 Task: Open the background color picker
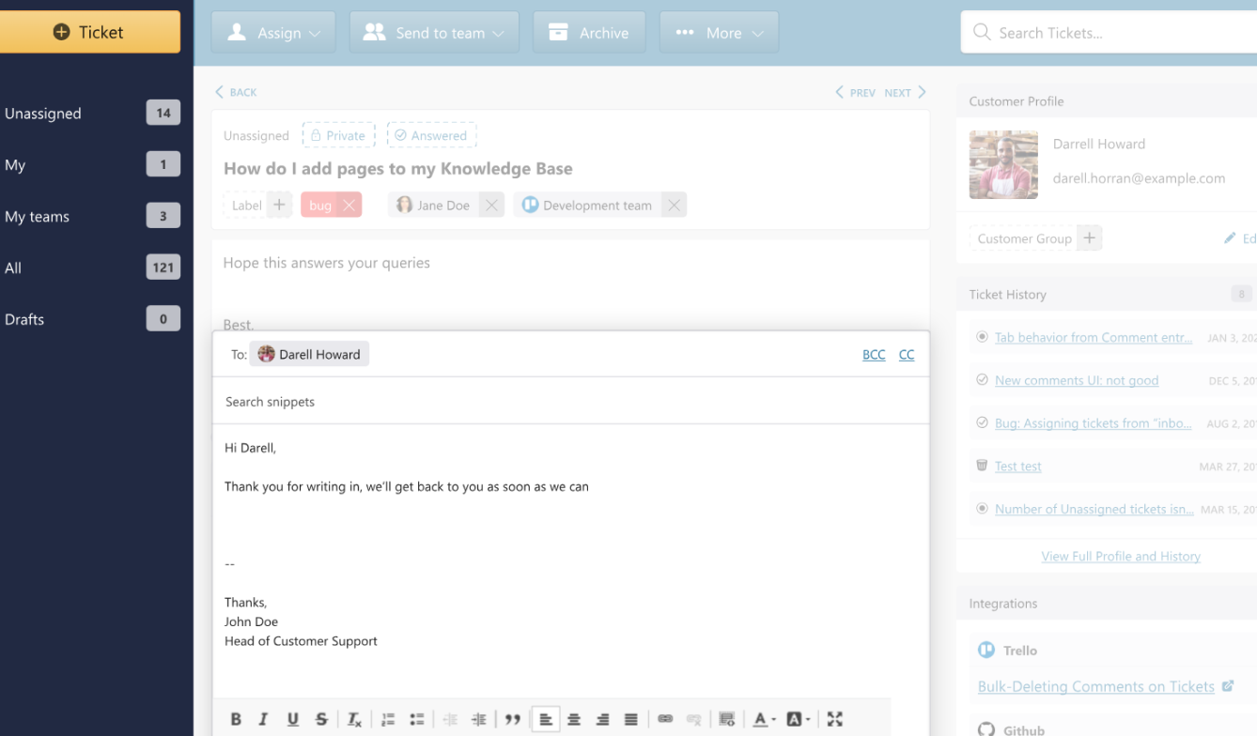click(x=798, y=719)
